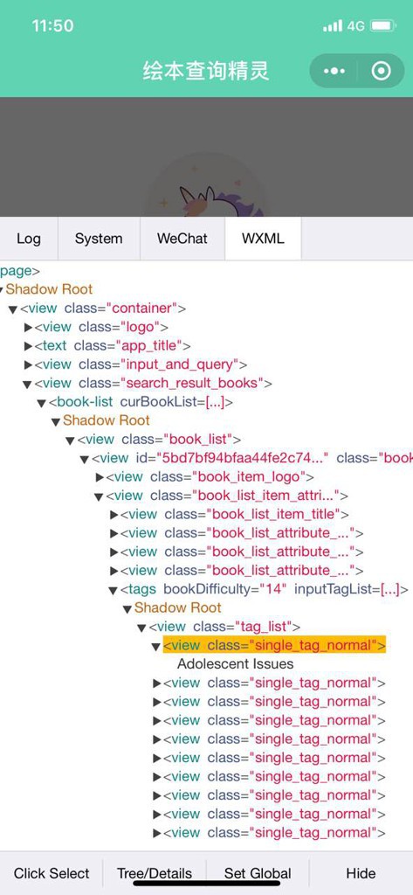Expand the app_title text node
Screen dimensions: 413x895
click(28, 346)
